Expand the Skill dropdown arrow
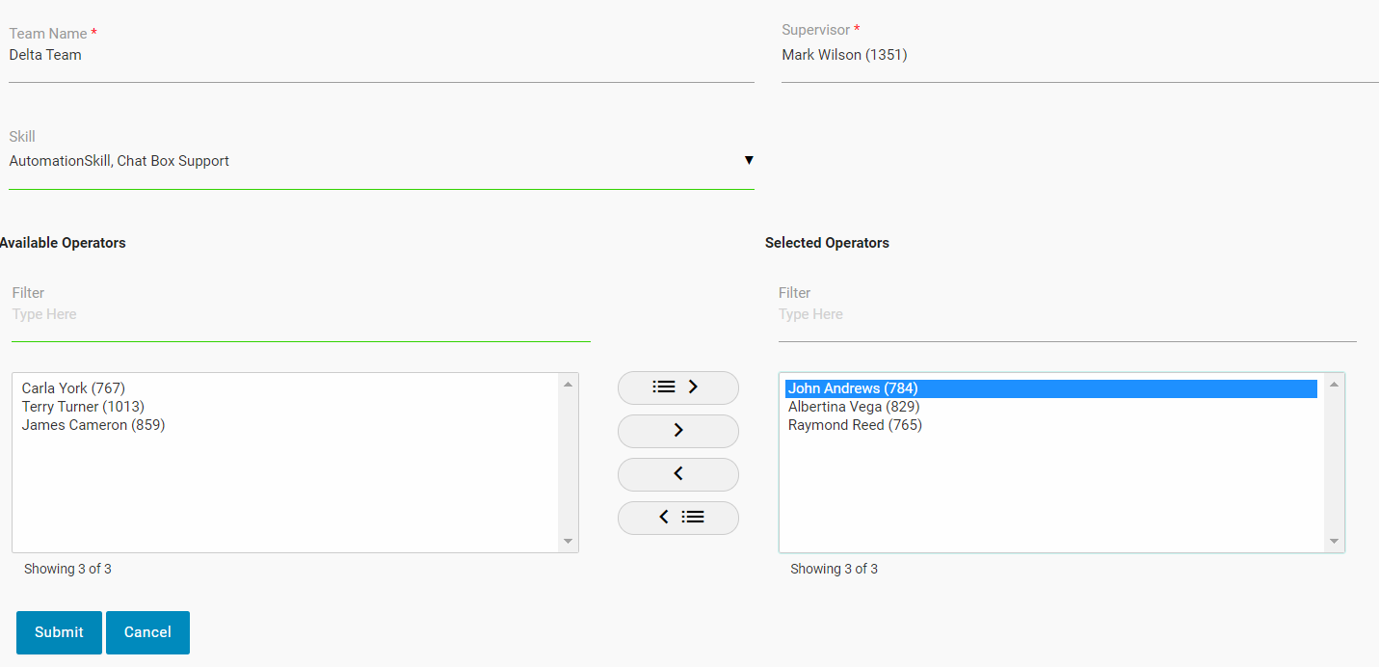Screen dimensions: 1379x667 749,160
